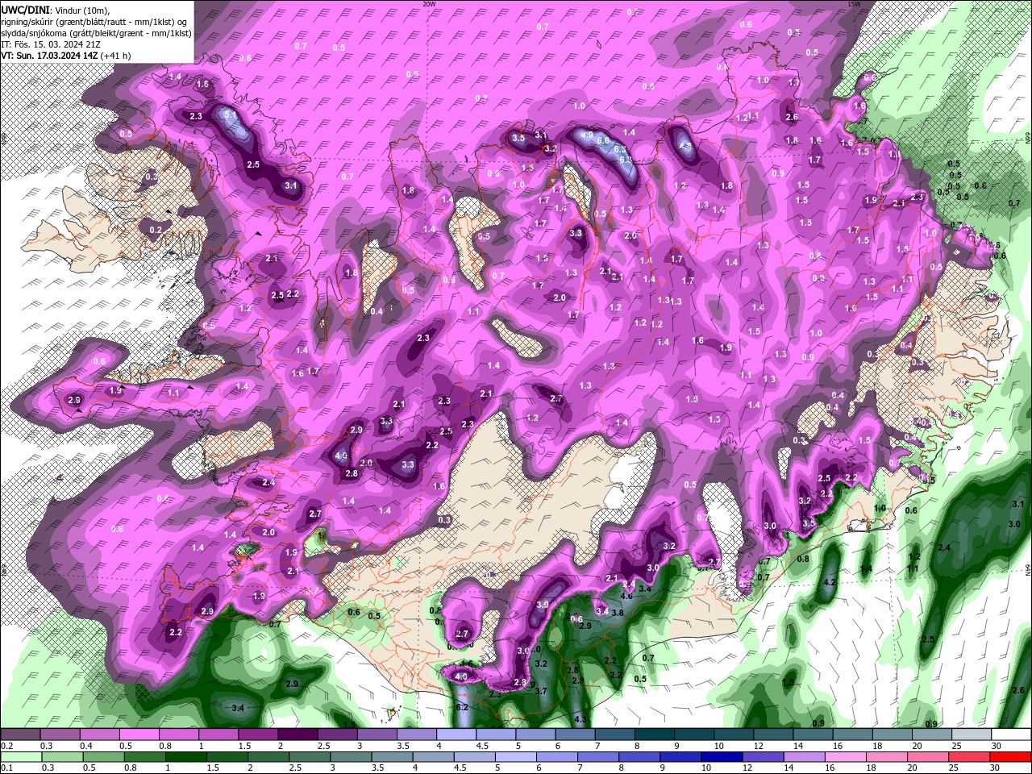Click the darkest green 1 swatch in bottom legend row
Viewport: 1032px width, 774px height.
point(185,757)
